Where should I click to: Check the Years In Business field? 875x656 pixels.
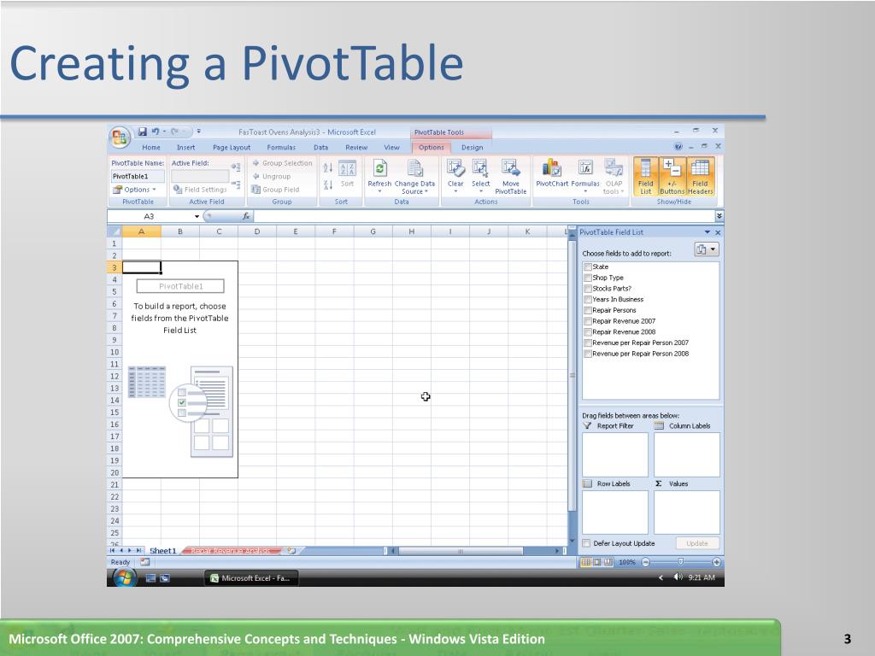pyautogui.click(x=588, y=300)
